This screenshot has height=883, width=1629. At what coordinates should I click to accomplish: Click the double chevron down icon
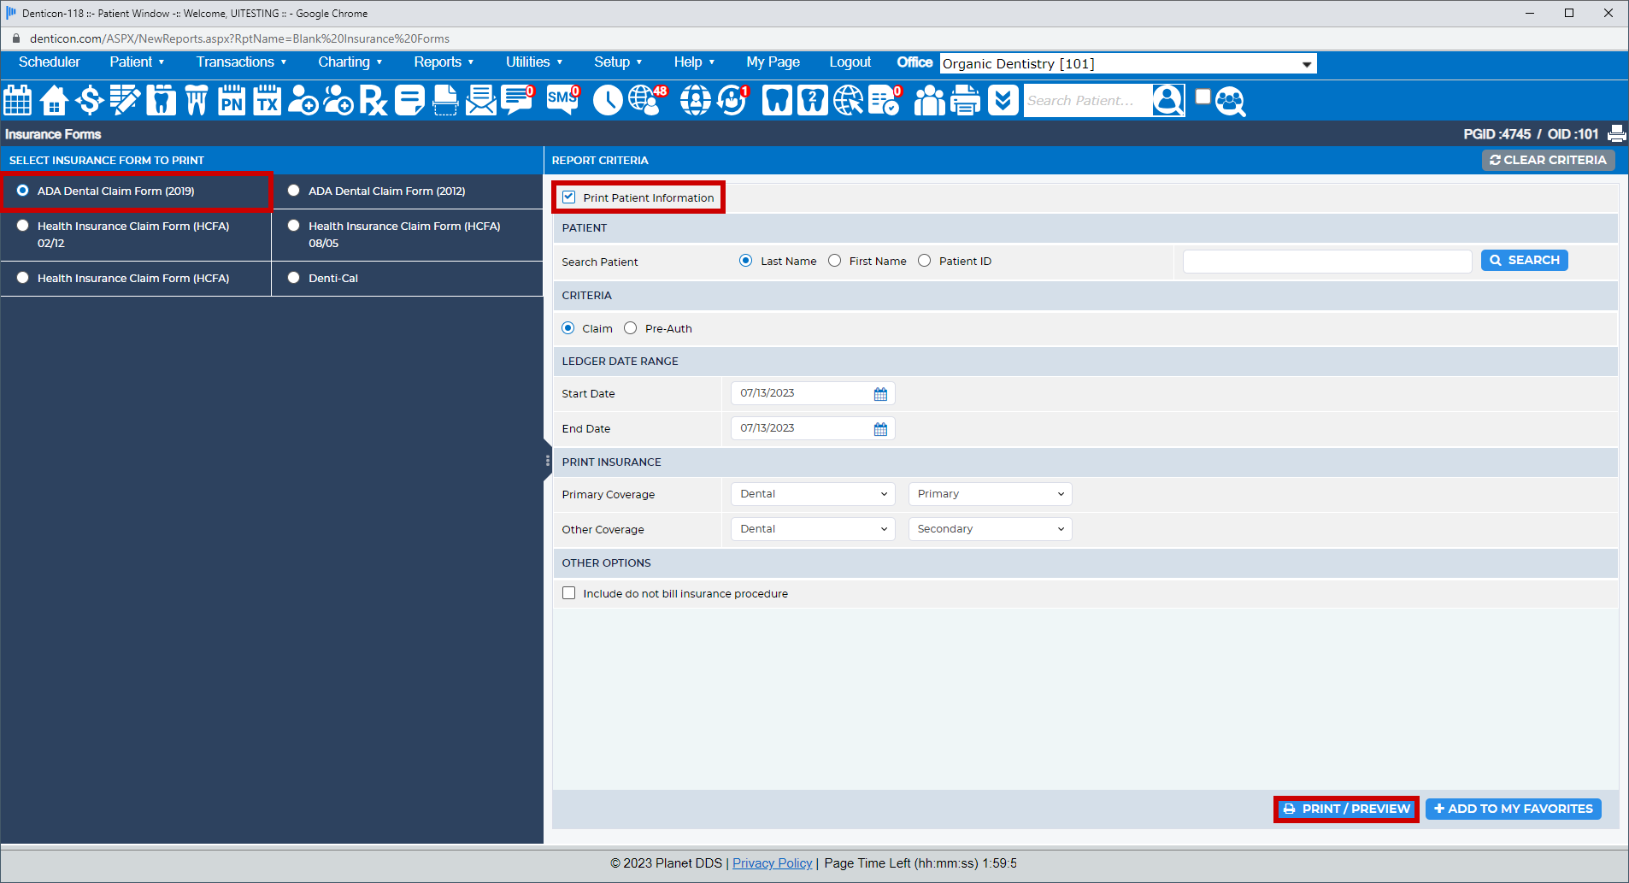click(1003, 100)
